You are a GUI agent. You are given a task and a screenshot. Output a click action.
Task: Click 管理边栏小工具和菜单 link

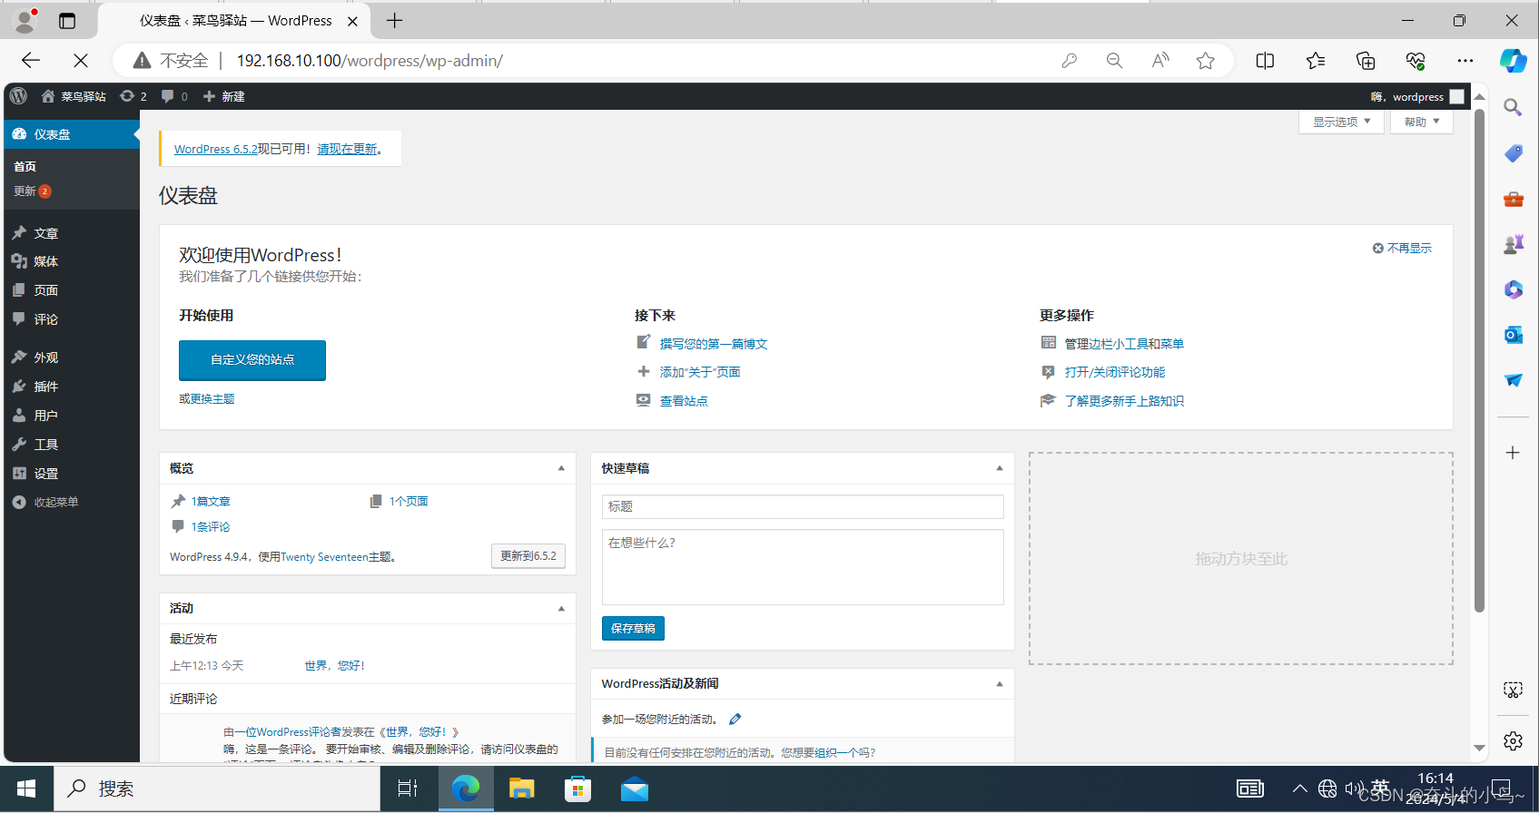[1124, 344]
